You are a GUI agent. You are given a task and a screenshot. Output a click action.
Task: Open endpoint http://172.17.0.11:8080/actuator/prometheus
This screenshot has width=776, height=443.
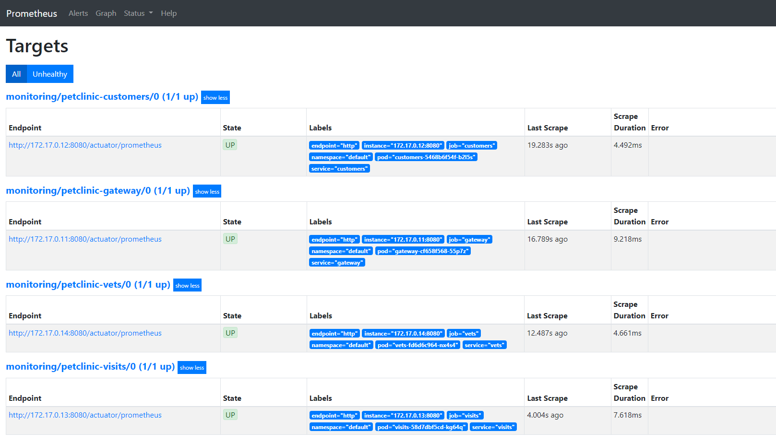pyautogui.click(x=85, y=239)
